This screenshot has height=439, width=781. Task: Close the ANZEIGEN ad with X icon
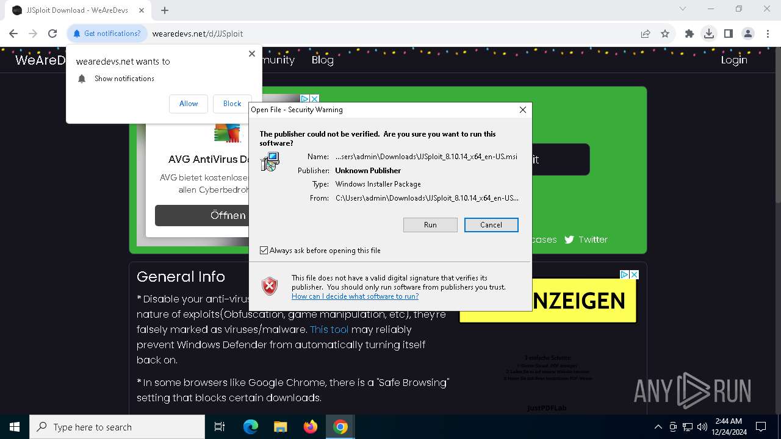(634, 275)
